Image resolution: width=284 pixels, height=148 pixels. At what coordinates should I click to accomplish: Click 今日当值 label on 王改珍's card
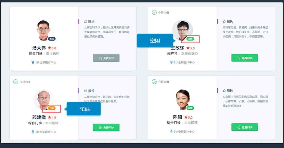click(164, 13)
